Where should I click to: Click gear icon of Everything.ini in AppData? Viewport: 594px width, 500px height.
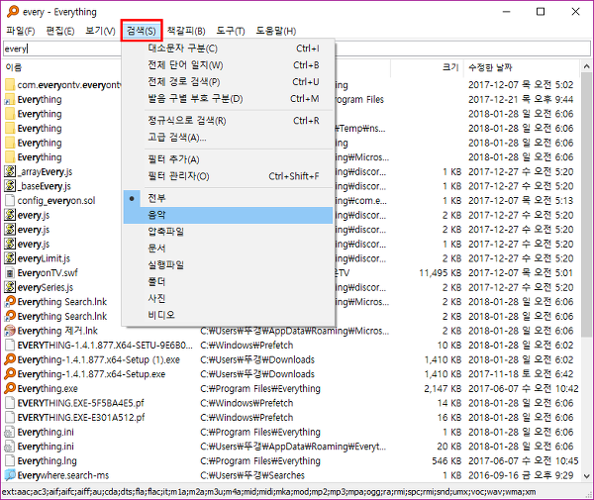(x=10, y=447)
